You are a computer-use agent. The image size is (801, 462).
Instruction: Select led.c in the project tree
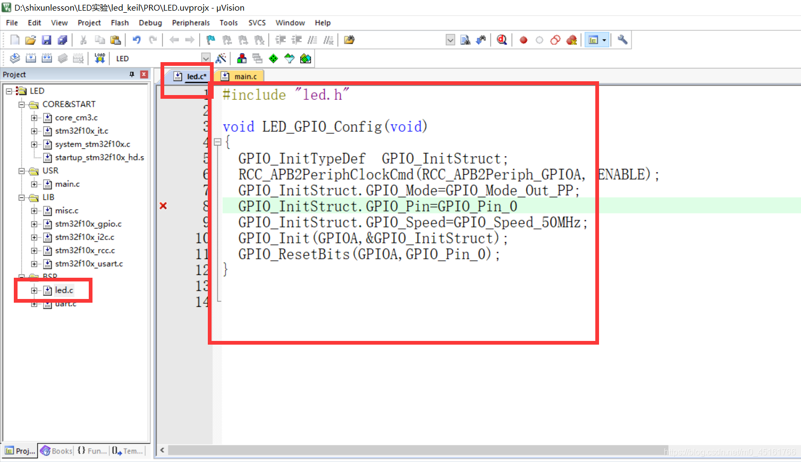(x=64, y=290)
